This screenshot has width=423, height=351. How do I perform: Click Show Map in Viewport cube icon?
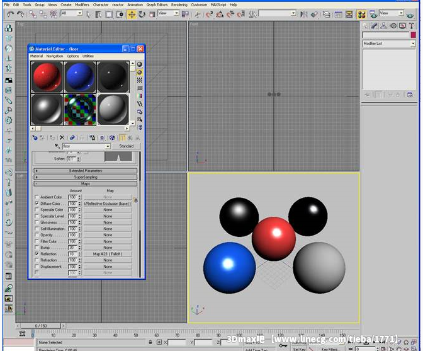[x=112, y=138]
